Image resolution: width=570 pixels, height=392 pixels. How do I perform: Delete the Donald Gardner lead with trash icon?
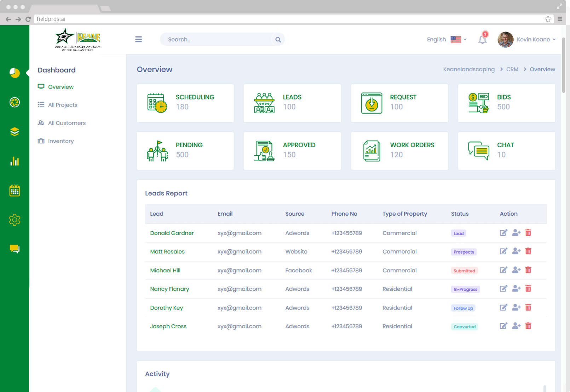(x=528, y=233)
